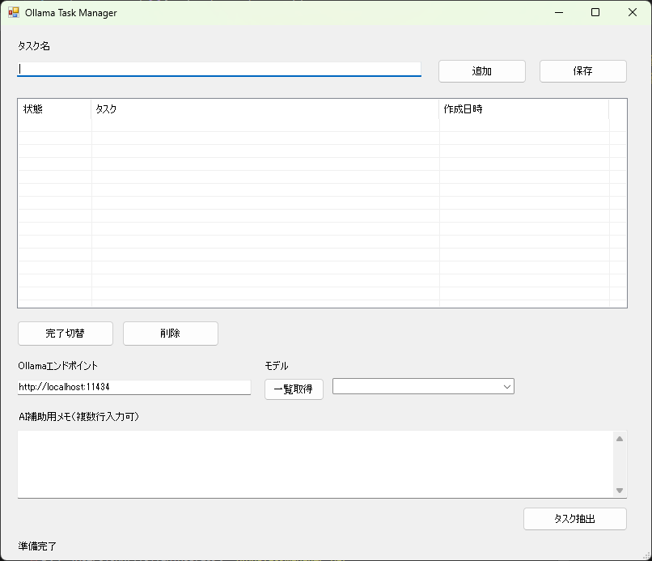652x561 pixels.
Task: Click the memo scrollbar up arrow
Action: 620,439
